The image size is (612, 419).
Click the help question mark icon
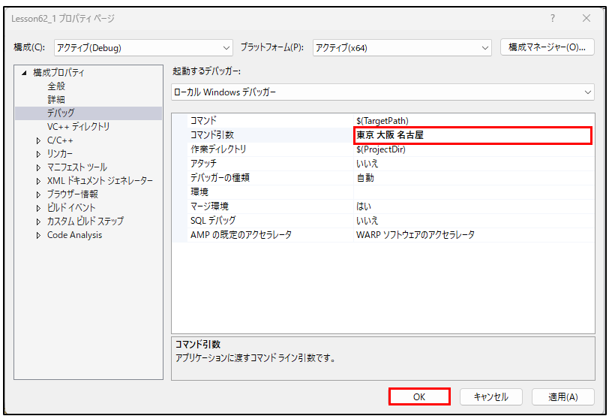[x=553, y=18]
